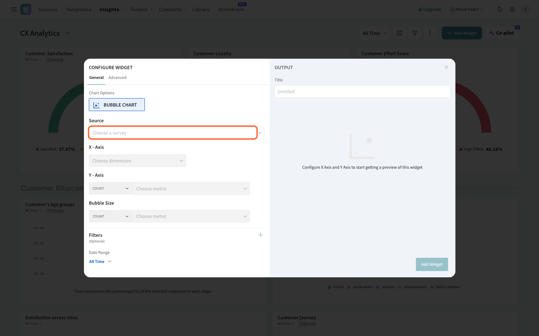The image size is (539, 336).
Task: Open the hamburger menu icon
Action: (14, 9)
